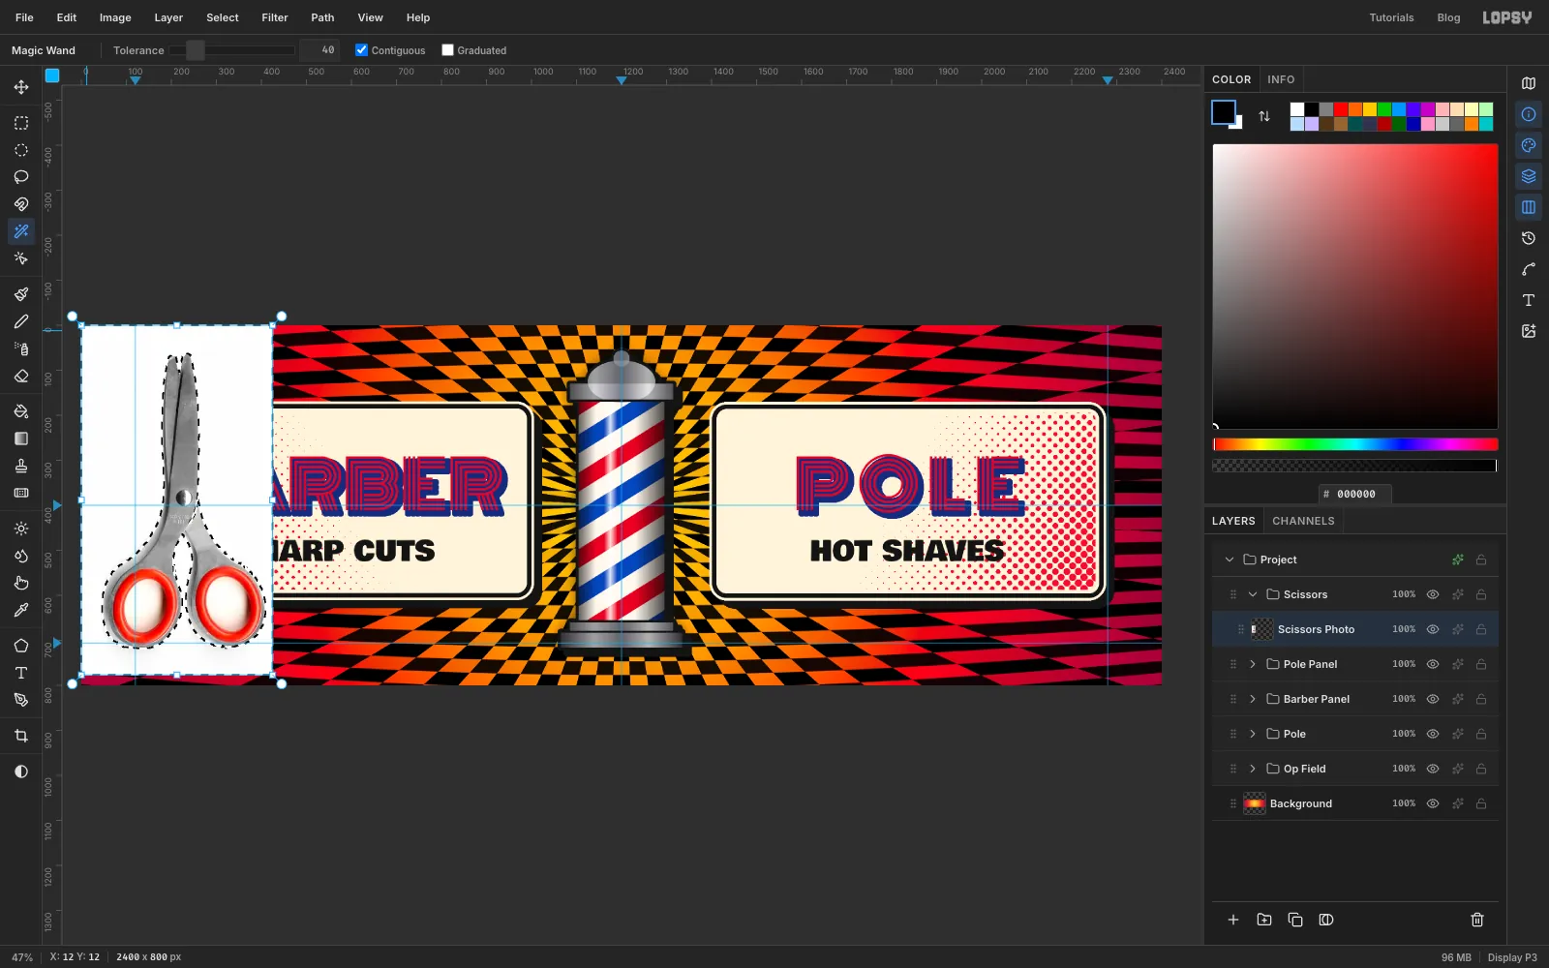Lock the Barber Panel group
The image size is (1549, 968).
1481,699
